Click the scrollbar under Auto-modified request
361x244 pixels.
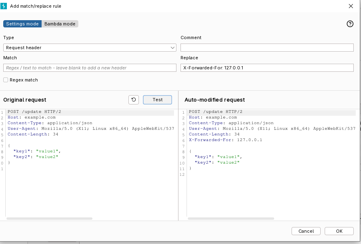click(230, 219)
